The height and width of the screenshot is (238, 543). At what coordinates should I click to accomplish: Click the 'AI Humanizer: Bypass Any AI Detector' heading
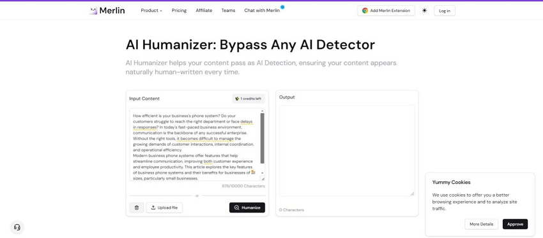tap(250, 45)
